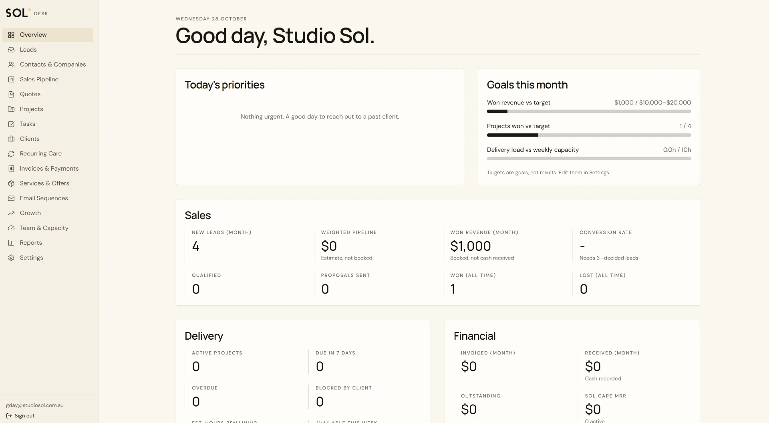Navigate to Invoices & Payments label
The height and width of the screenshot is (423, 769).
[49, 169]
